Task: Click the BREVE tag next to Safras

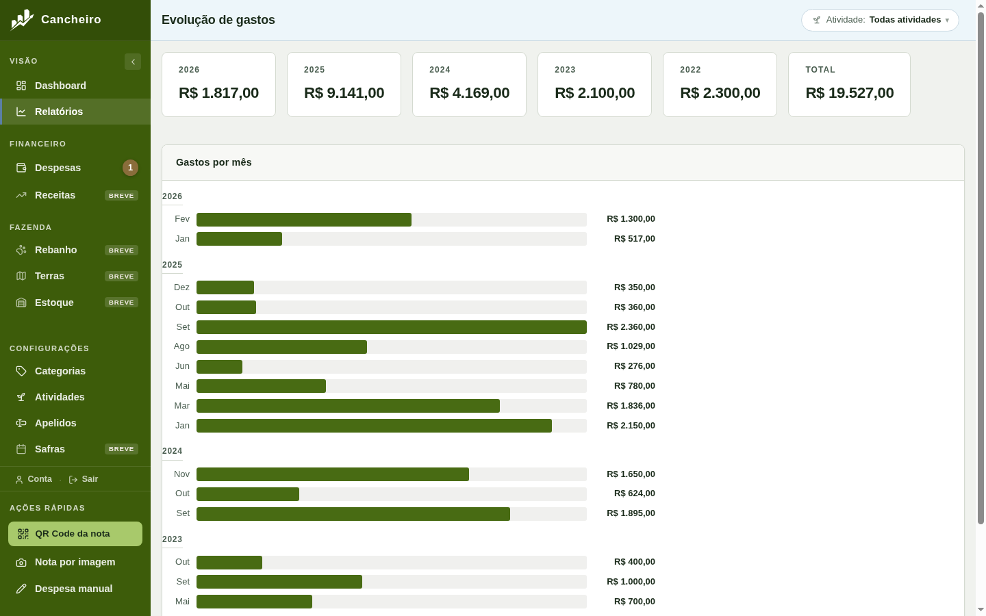Action: coord(121,449)
